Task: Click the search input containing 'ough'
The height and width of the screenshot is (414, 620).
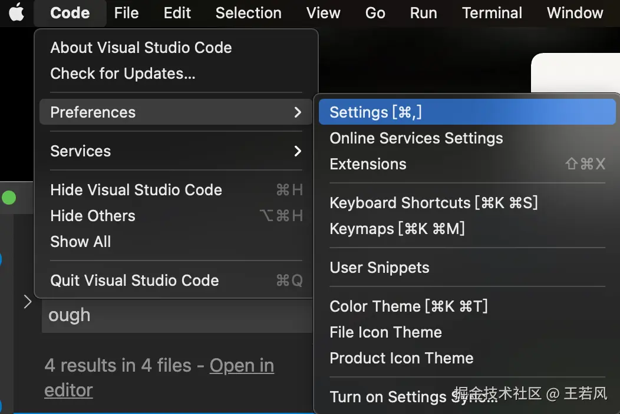Action: coord(177,316)
